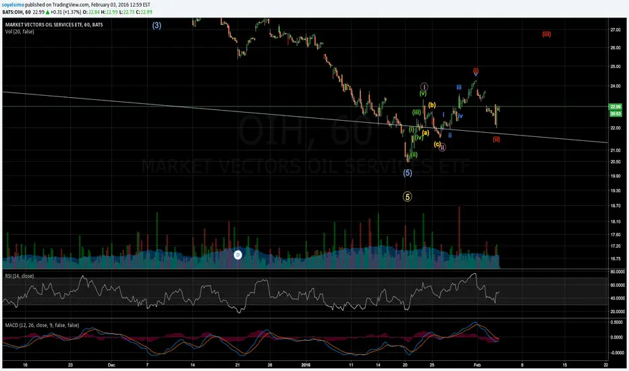The width and height of the screenshot is (629, 371).
Task: Click the 27.00 price axis label
Action: (616, 30)
